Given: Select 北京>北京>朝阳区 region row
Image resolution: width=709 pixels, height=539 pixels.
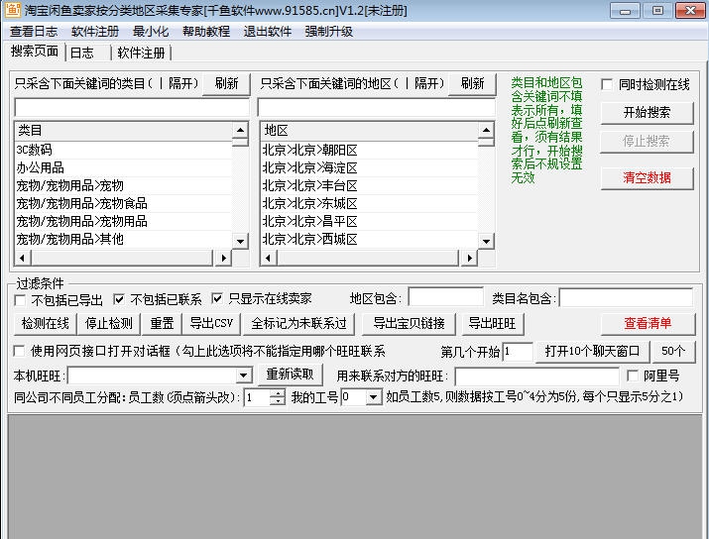Looking at the screenshot, I should click(369, 150).
